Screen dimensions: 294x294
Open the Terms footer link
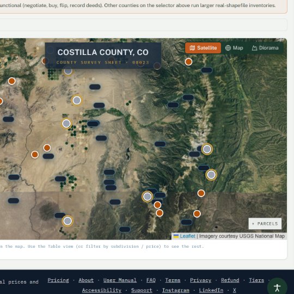[x=173, y=280]
